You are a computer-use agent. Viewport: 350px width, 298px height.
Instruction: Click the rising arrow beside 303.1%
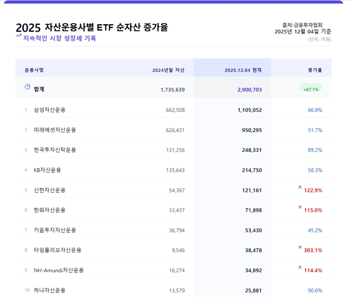pos(300,248)
